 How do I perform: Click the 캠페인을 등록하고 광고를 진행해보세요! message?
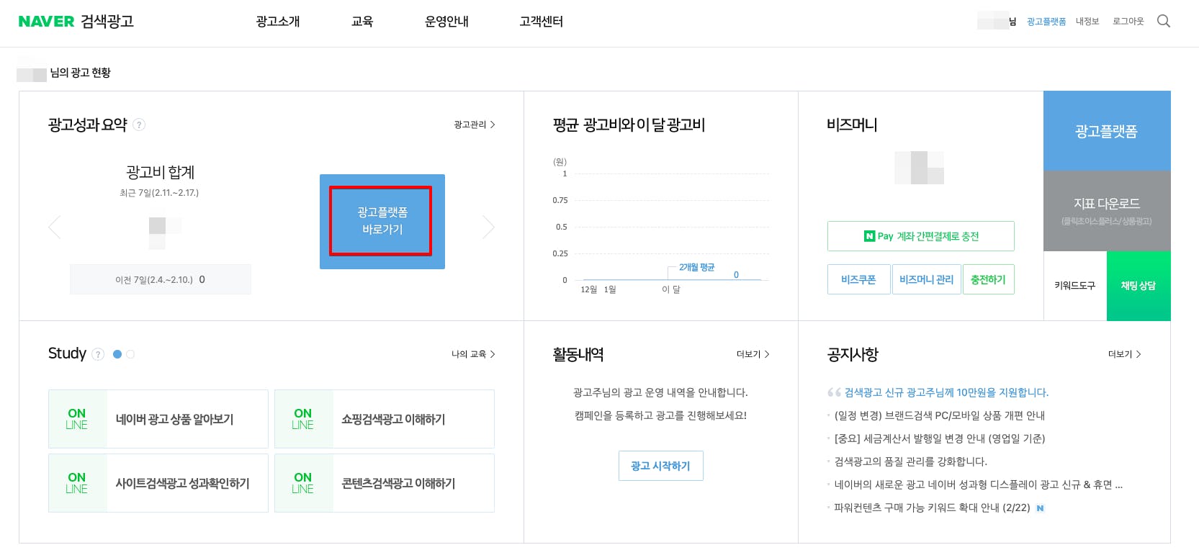(x=660, y=415)
